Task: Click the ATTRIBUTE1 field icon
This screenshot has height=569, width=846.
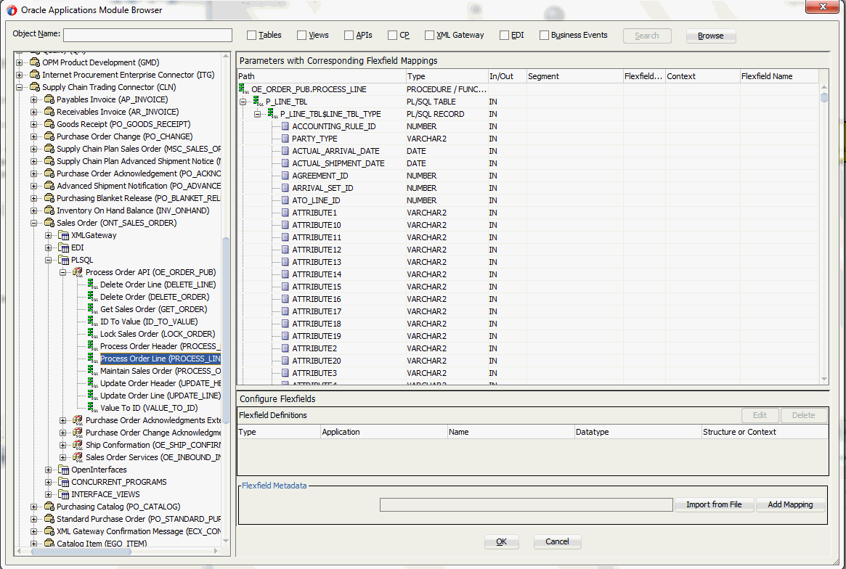Action: pyautogui.click(x=285, y=213)
